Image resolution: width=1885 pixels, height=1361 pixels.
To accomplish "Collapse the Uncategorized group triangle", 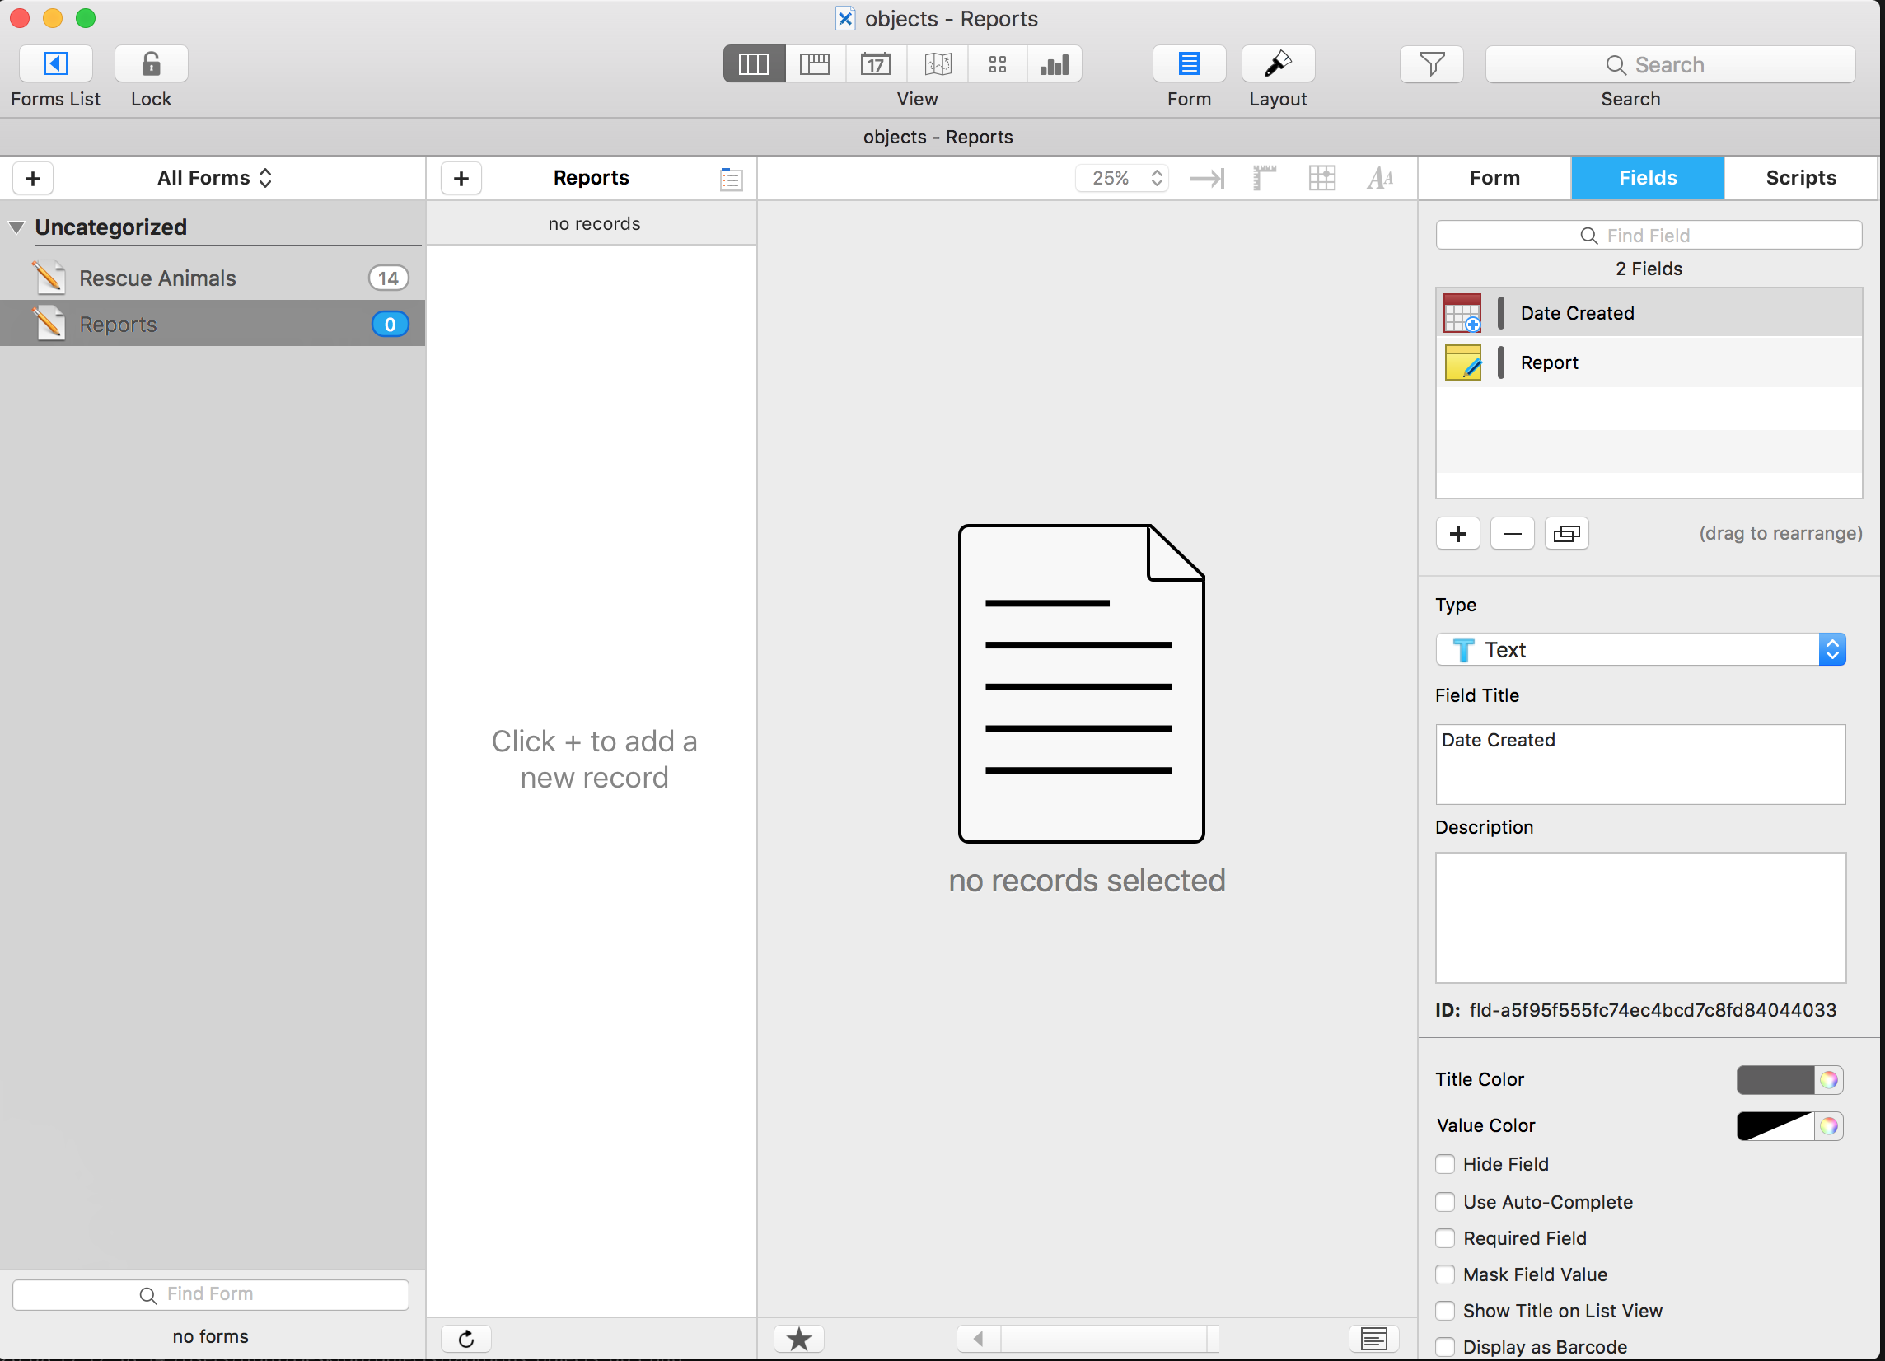I will [x=16, y=227].
